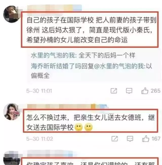Share the 5-30 11:01 comment

tap(114, 91)
